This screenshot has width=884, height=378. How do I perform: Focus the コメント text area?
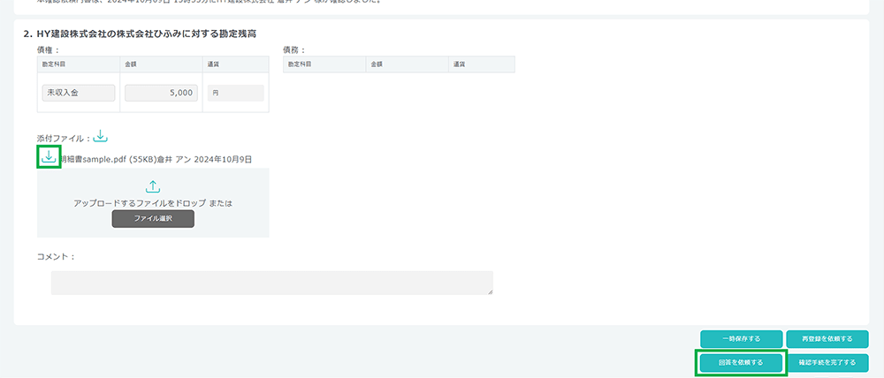[x=271, y=283]
